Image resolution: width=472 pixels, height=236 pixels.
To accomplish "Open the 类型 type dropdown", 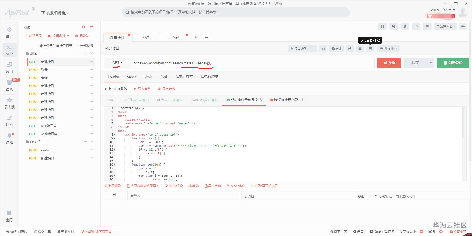I will 367,196.
